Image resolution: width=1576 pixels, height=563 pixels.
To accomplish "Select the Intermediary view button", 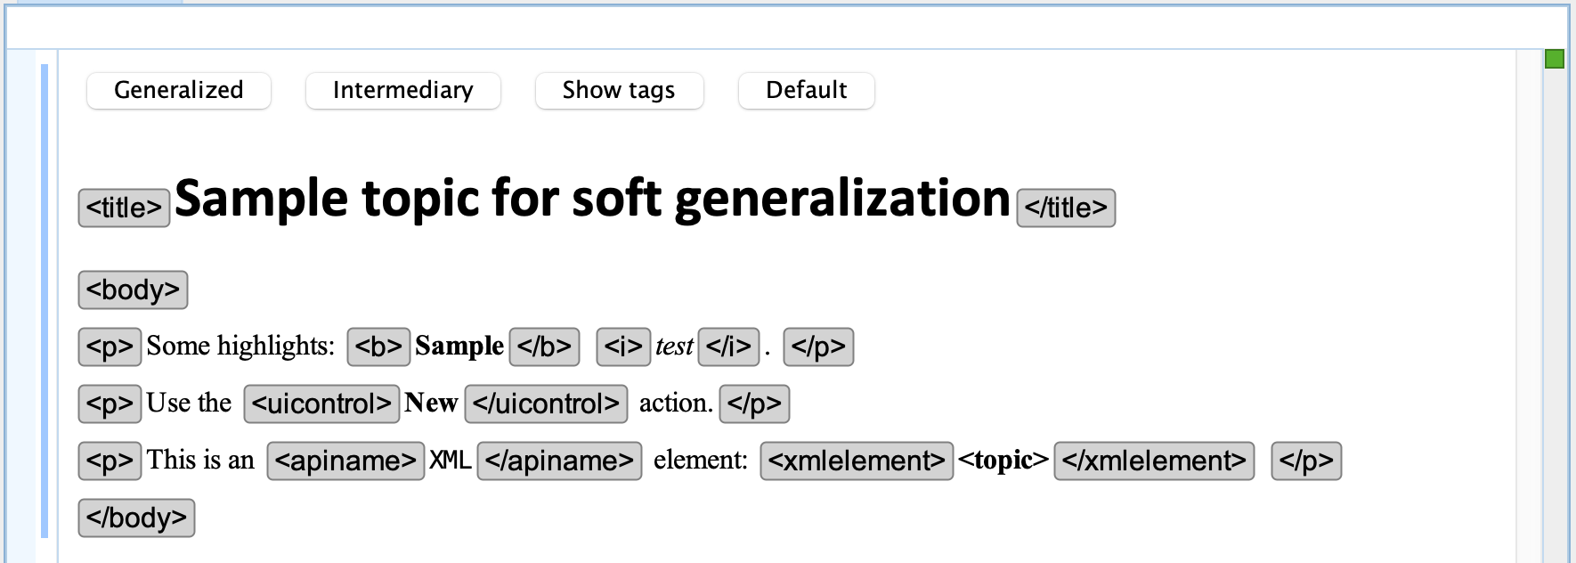I will pyautogui.click(x=403, y=90).
